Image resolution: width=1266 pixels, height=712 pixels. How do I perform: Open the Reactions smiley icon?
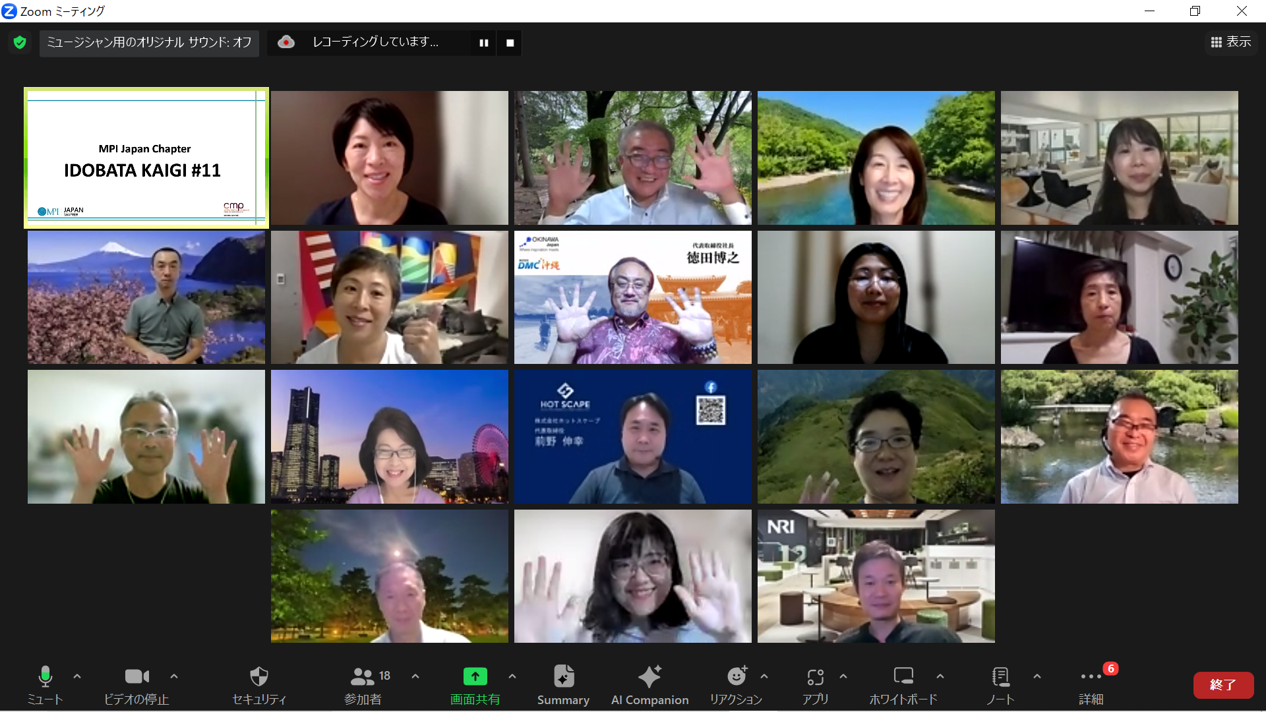(736, 677)
